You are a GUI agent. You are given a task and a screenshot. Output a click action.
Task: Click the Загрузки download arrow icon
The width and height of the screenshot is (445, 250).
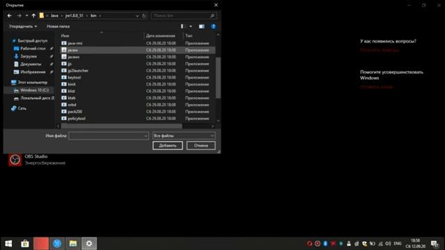click(16, 56)
